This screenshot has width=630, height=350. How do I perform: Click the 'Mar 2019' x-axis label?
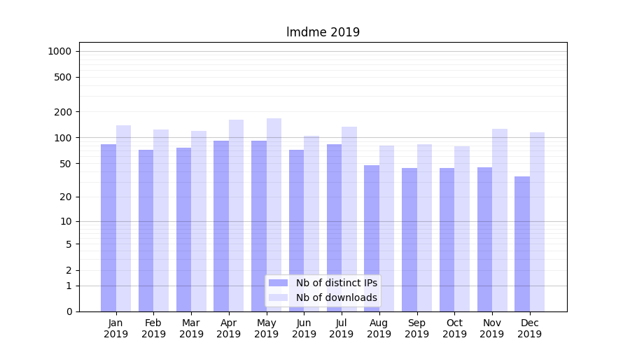pyautogui.click(x=191, y=328)
